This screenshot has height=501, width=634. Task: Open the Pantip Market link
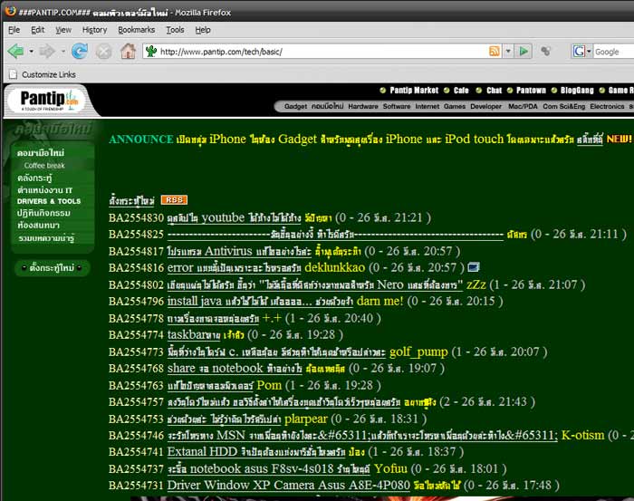pos(414,91)
